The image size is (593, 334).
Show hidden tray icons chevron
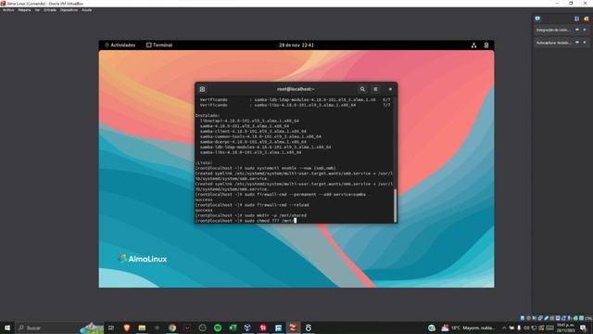tap(504, 328)
